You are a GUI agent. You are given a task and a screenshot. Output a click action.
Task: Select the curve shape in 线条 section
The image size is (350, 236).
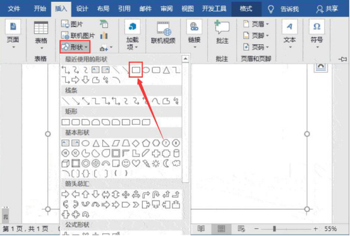156,101
